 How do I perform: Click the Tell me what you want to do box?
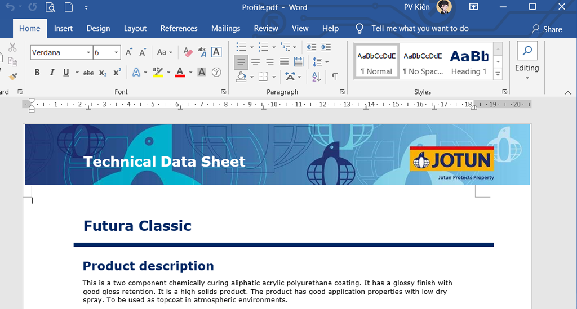[412, 28]
